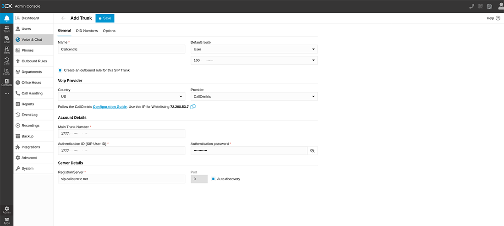This screenshot has height=226, width=504.
Task: Open Admin gear at bottom of rail
Action: pyautogui.click(x=6, y=210)
